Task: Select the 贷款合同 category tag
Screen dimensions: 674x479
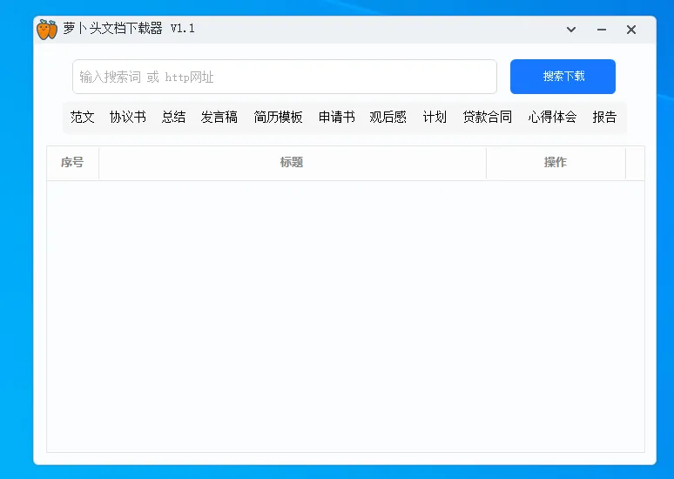Action: tap(488, 117)
